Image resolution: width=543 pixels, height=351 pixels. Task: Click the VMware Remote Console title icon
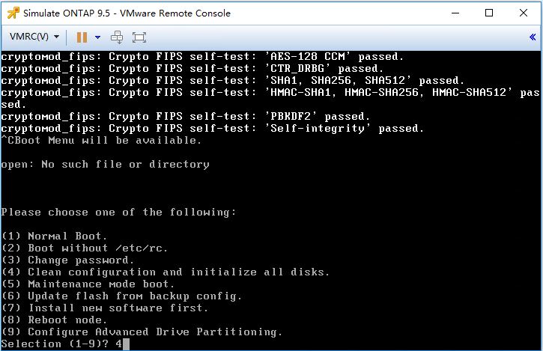click(x=13, y=13)
